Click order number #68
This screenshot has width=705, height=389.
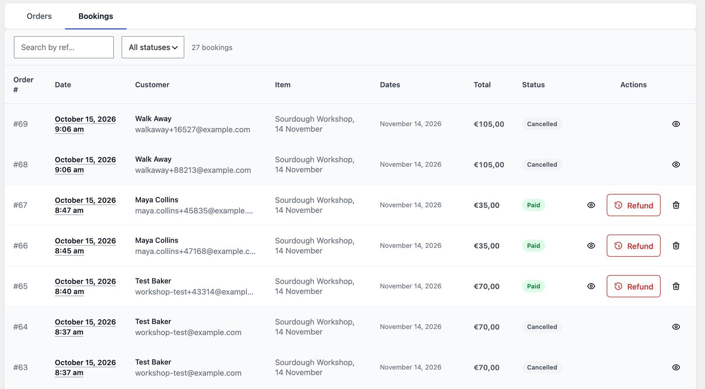point(20,165)
